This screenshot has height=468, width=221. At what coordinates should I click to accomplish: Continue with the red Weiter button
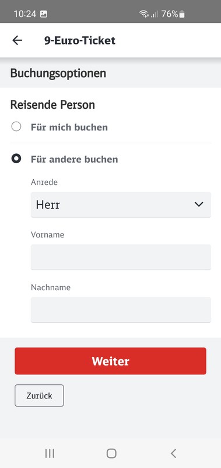[x=110, y=361]
